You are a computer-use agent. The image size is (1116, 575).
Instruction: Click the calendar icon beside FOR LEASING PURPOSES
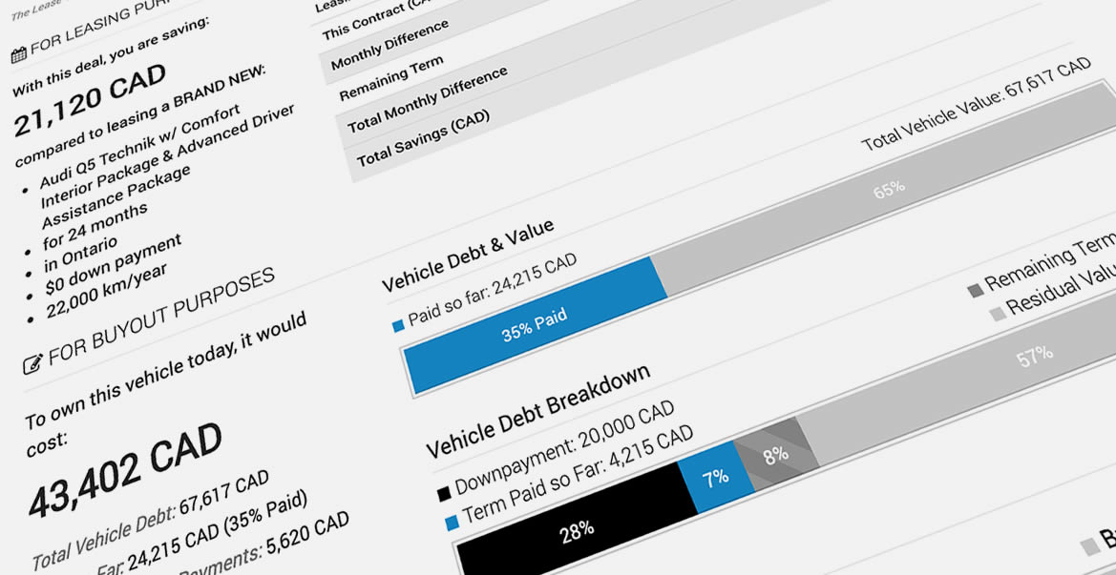[x=17, y=56]
